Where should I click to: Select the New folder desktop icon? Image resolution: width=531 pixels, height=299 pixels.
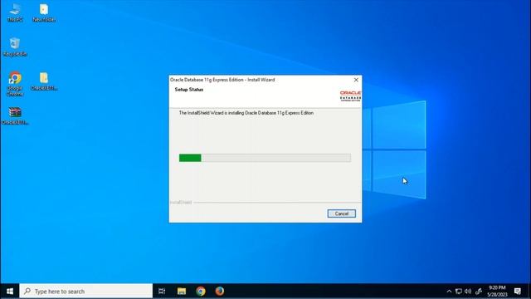pyautogui.click(x=44, y=13)
